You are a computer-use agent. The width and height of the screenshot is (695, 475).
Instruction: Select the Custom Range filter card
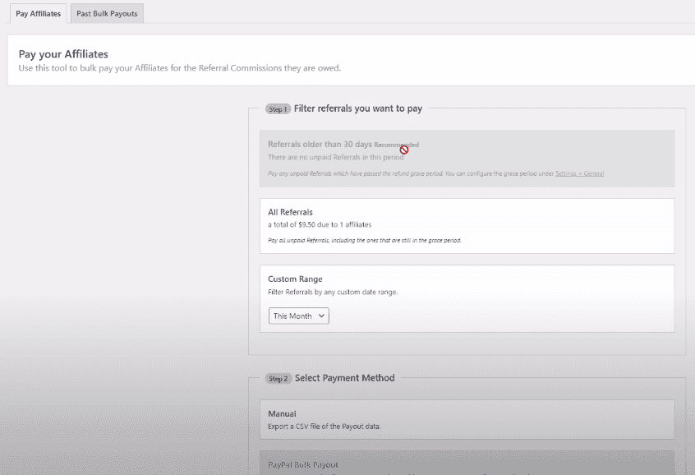[x=467, y=279]
